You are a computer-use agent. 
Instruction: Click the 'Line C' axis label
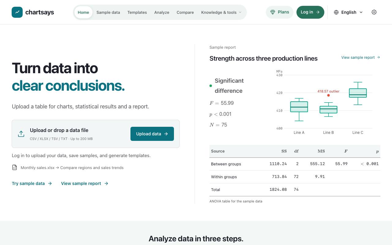click(x=358, y=133)
